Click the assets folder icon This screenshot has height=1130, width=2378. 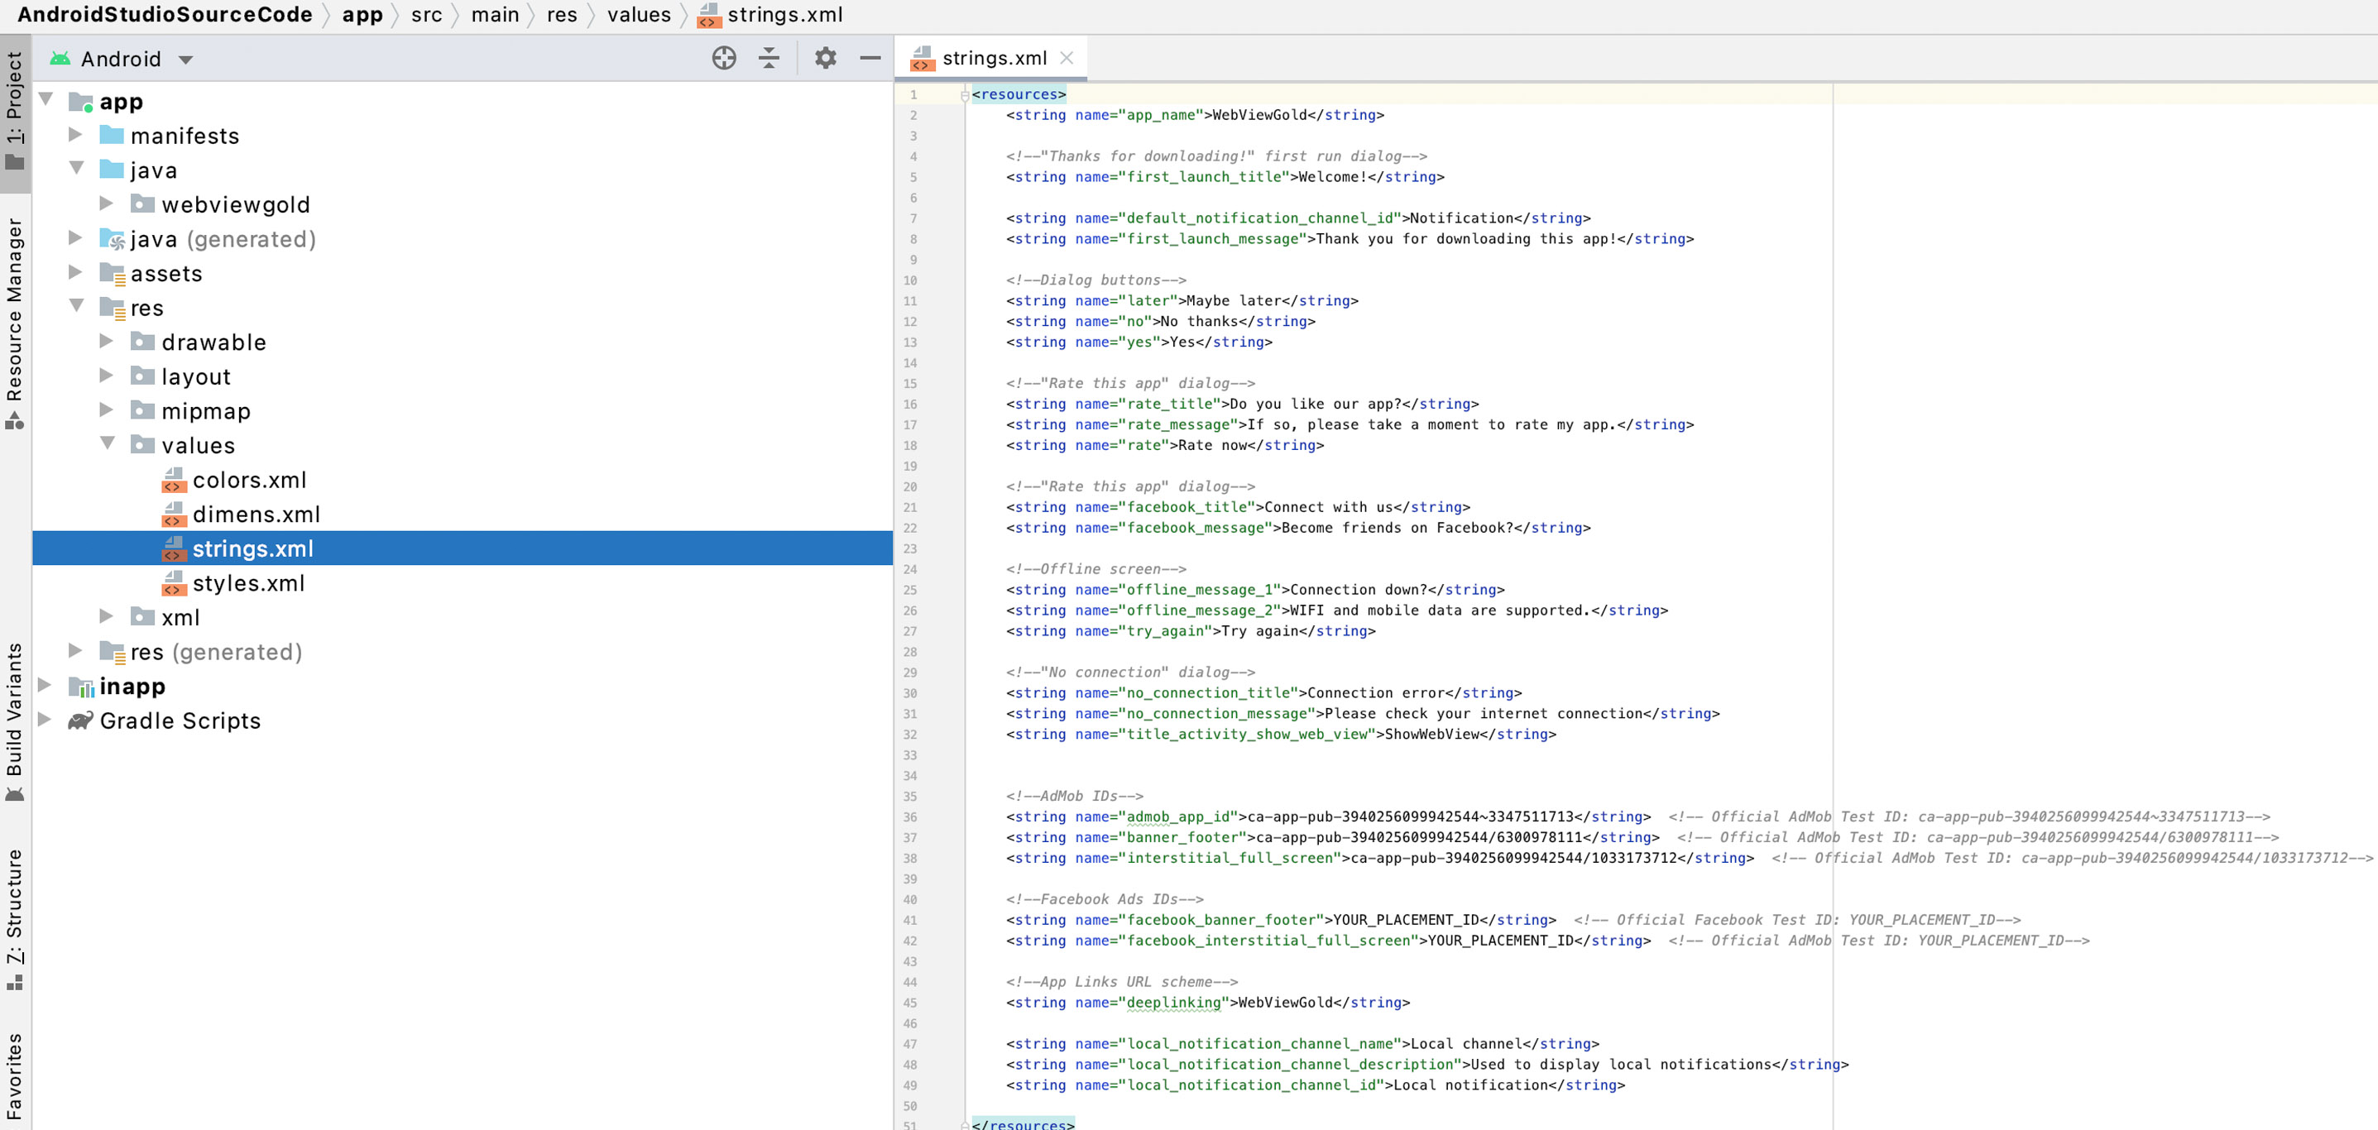pyautogui.click(x=112, y=273)
